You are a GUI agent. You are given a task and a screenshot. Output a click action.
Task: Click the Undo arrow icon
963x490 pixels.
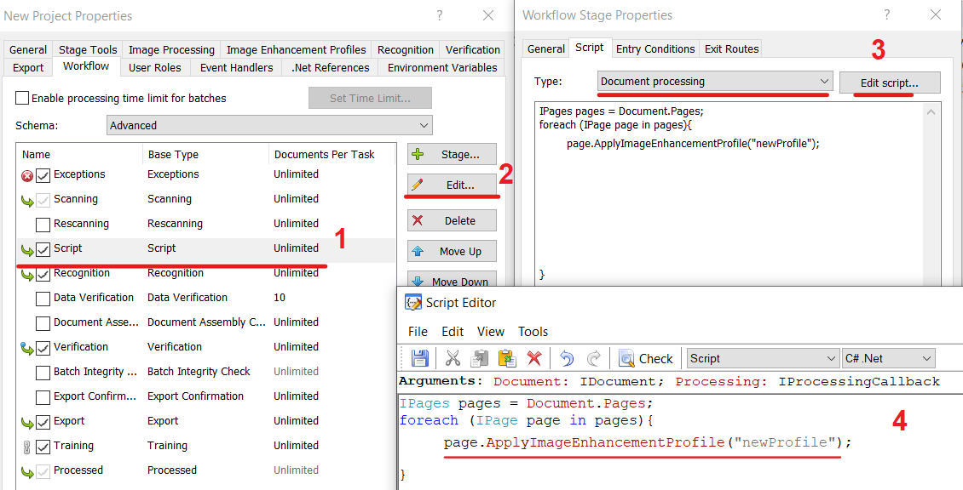point(567,358)
